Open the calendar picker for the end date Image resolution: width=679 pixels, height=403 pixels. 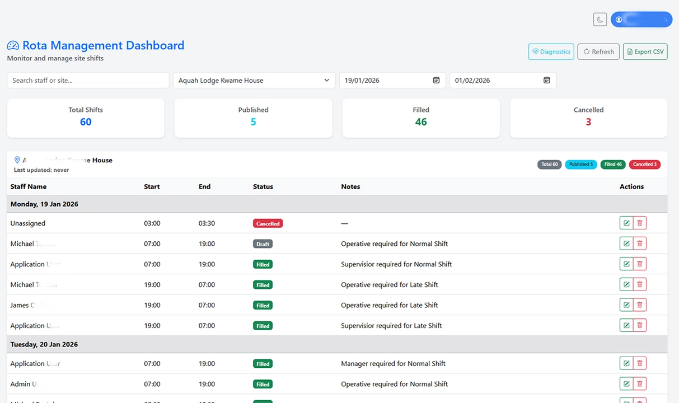click(546, 80)
